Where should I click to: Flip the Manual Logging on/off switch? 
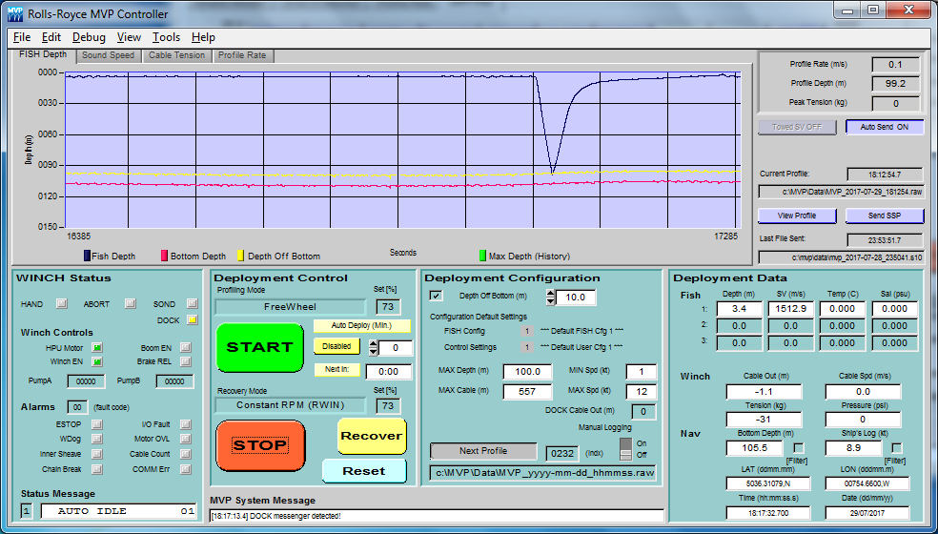click(x=626, y=449)
